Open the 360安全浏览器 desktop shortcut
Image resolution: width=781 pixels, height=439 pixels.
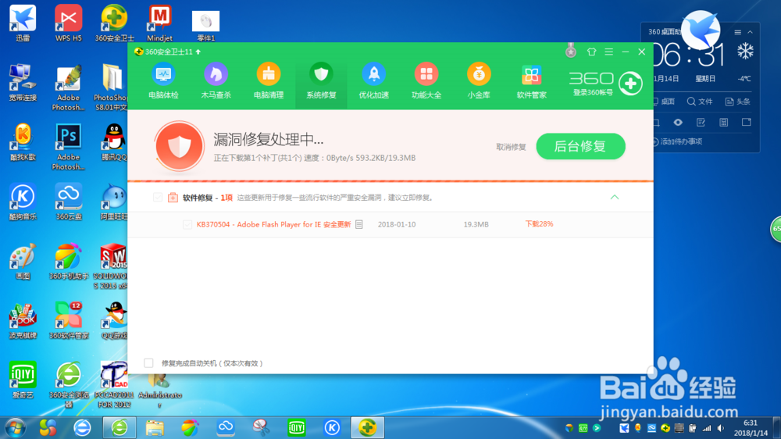[68, 384]
